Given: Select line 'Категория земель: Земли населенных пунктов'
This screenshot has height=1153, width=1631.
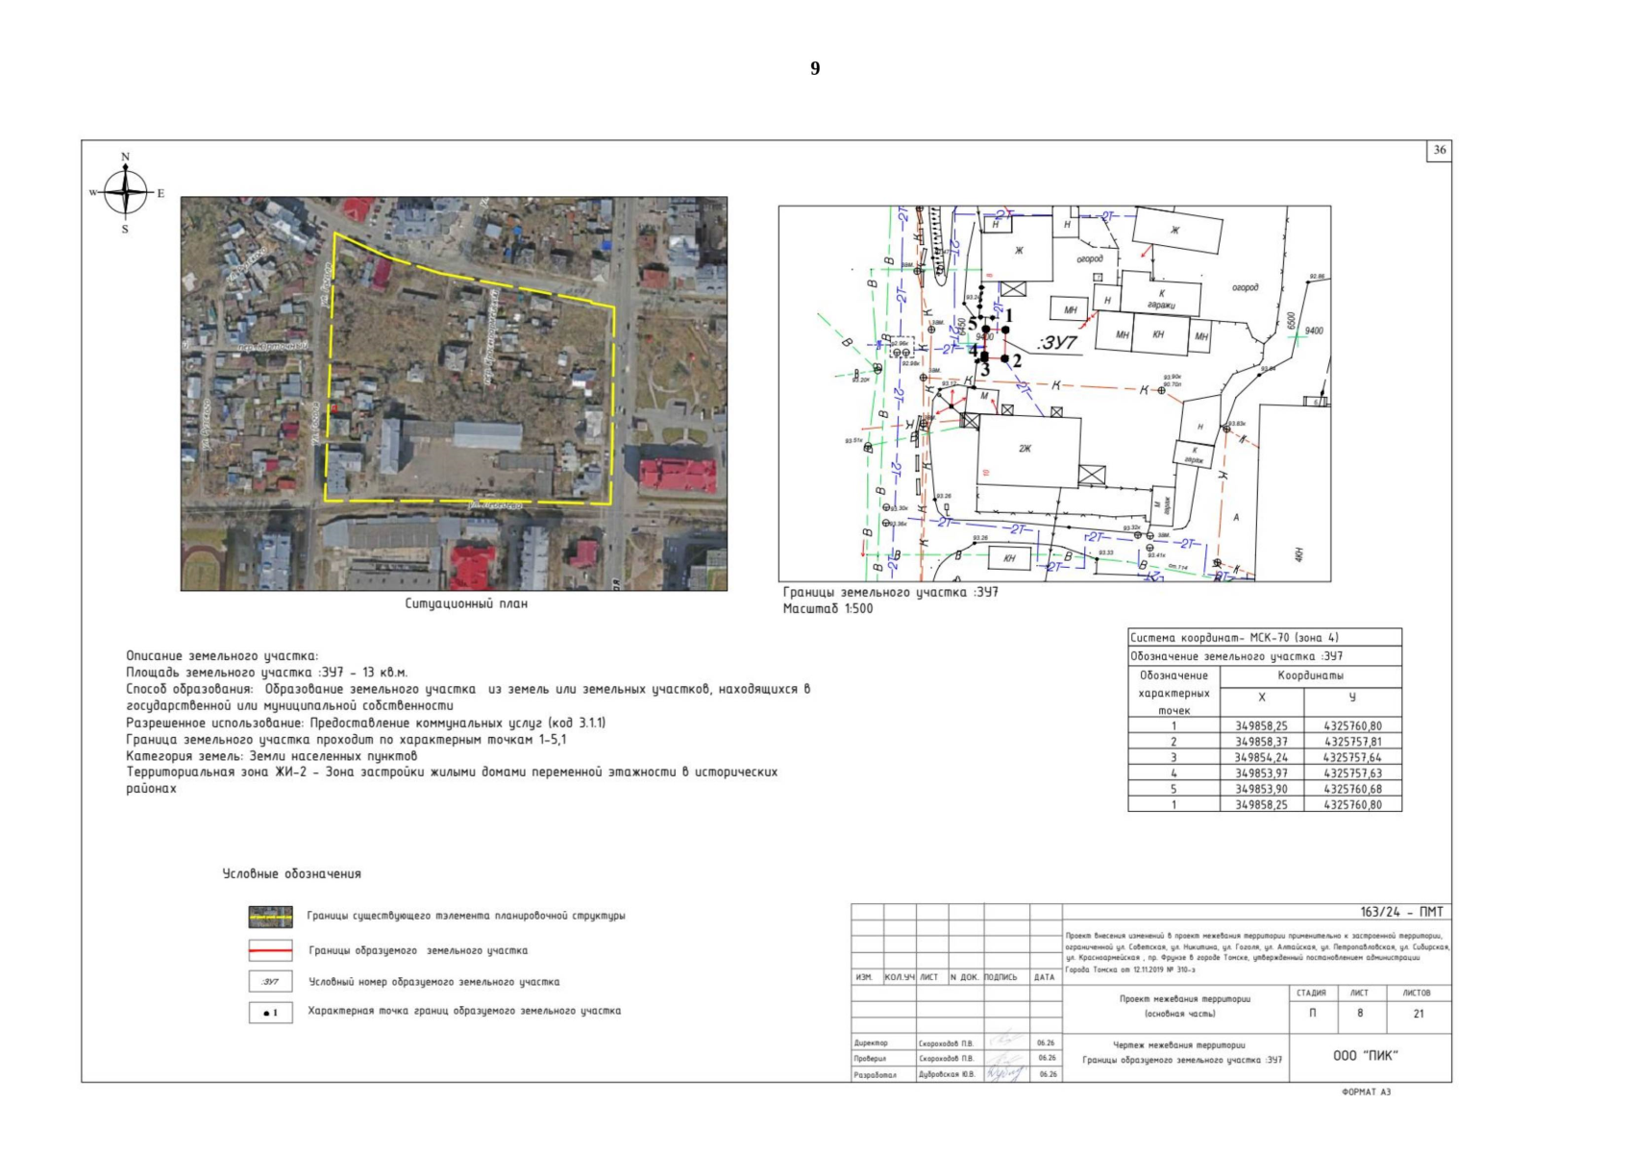Looking at the screenshot, I should (x=272, y=756).
